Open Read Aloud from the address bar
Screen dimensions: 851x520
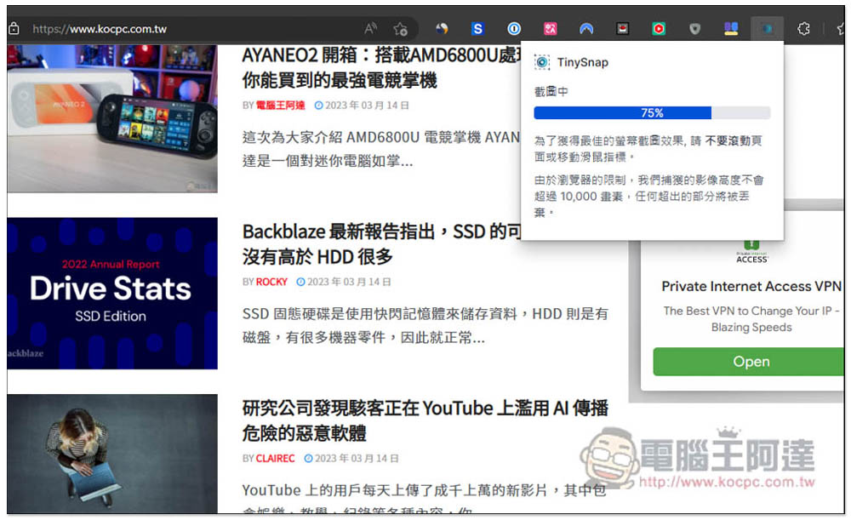pos(371,29)
